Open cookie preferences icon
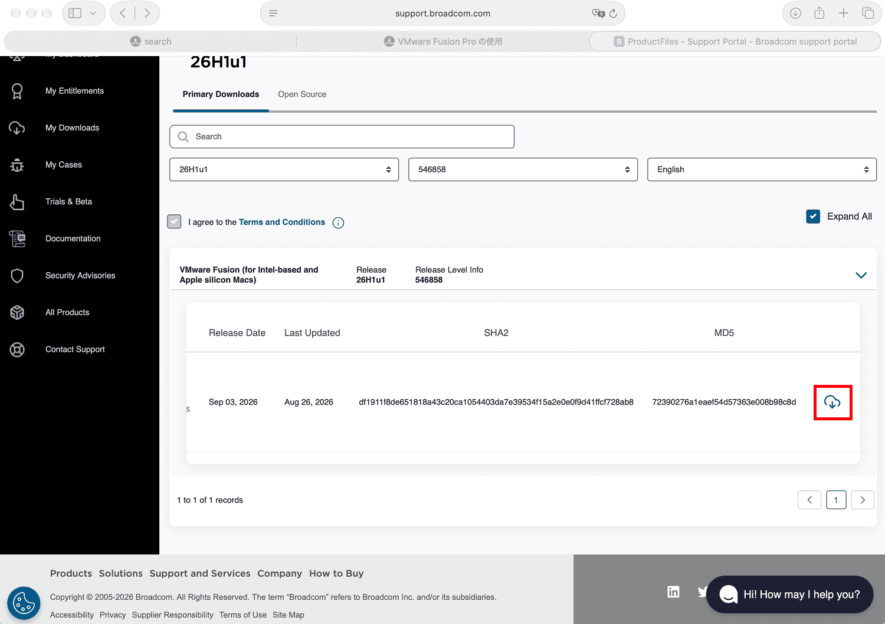Viewport: 885px width, 624px height. tap(24, 603)
